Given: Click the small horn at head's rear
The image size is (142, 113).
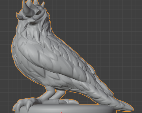Looking at the screenshot, I should coord(18,16).
